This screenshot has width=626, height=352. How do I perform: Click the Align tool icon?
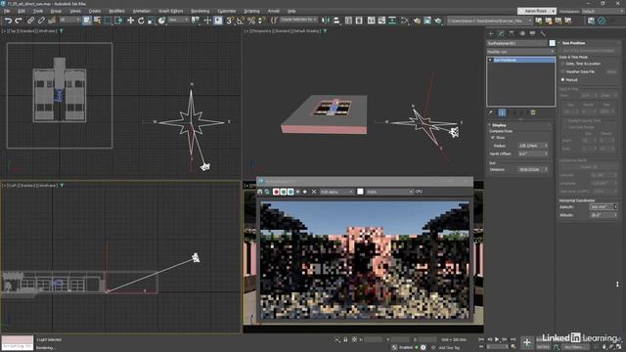[336, 21]
